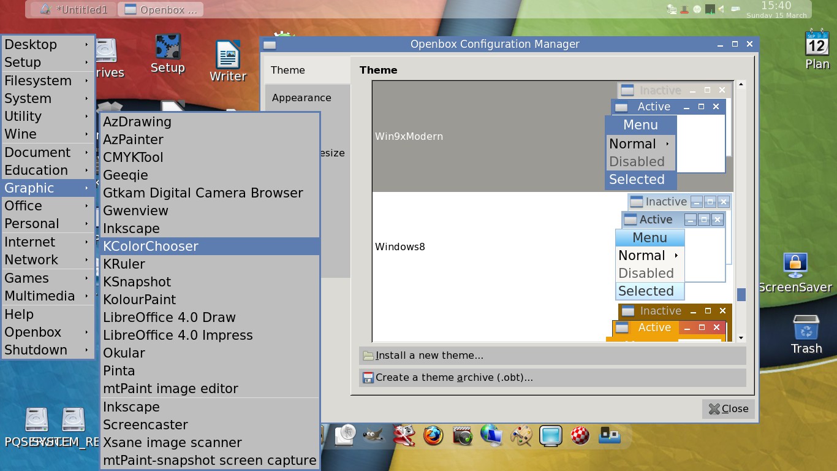Launch AzDrawing from Graphic menu
This screenshot has width=837, height=471.
click(x=210, y=121)
